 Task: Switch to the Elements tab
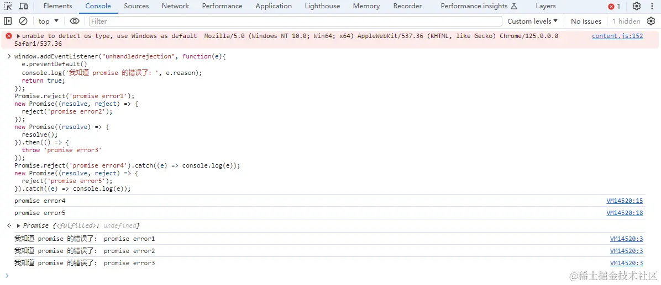57,6
